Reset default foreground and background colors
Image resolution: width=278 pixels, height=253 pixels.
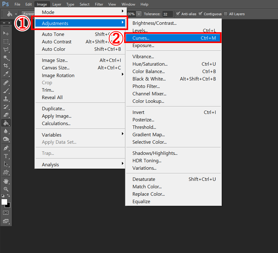[3, 196]
